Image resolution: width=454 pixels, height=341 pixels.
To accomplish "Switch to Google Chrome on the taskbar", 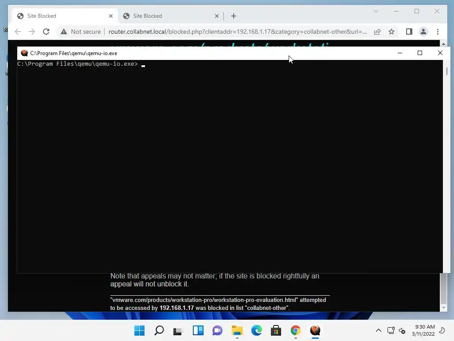I will [296, 330].
